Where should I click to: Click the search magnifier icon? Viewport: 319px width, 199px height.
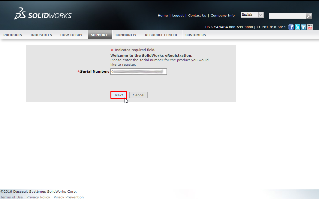pyautogui.click(x=309, y=16)
